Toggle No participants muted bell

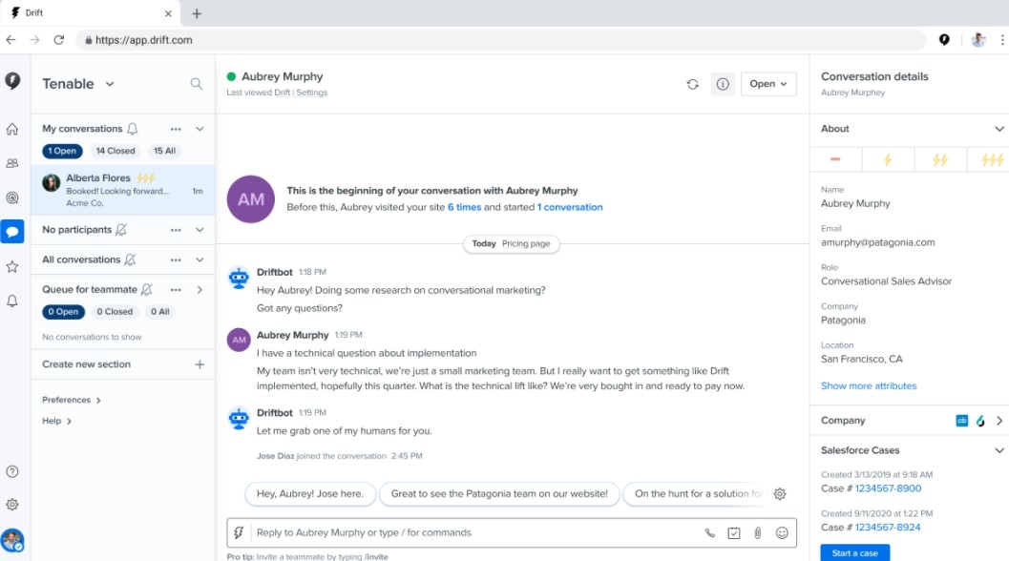click(x=121, y=230)
